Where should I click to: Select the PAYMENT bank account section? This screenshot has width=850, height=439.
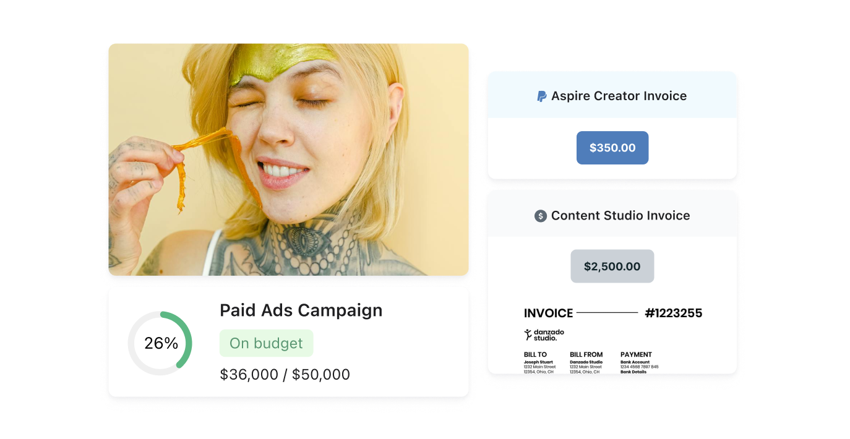click(640, 363)
